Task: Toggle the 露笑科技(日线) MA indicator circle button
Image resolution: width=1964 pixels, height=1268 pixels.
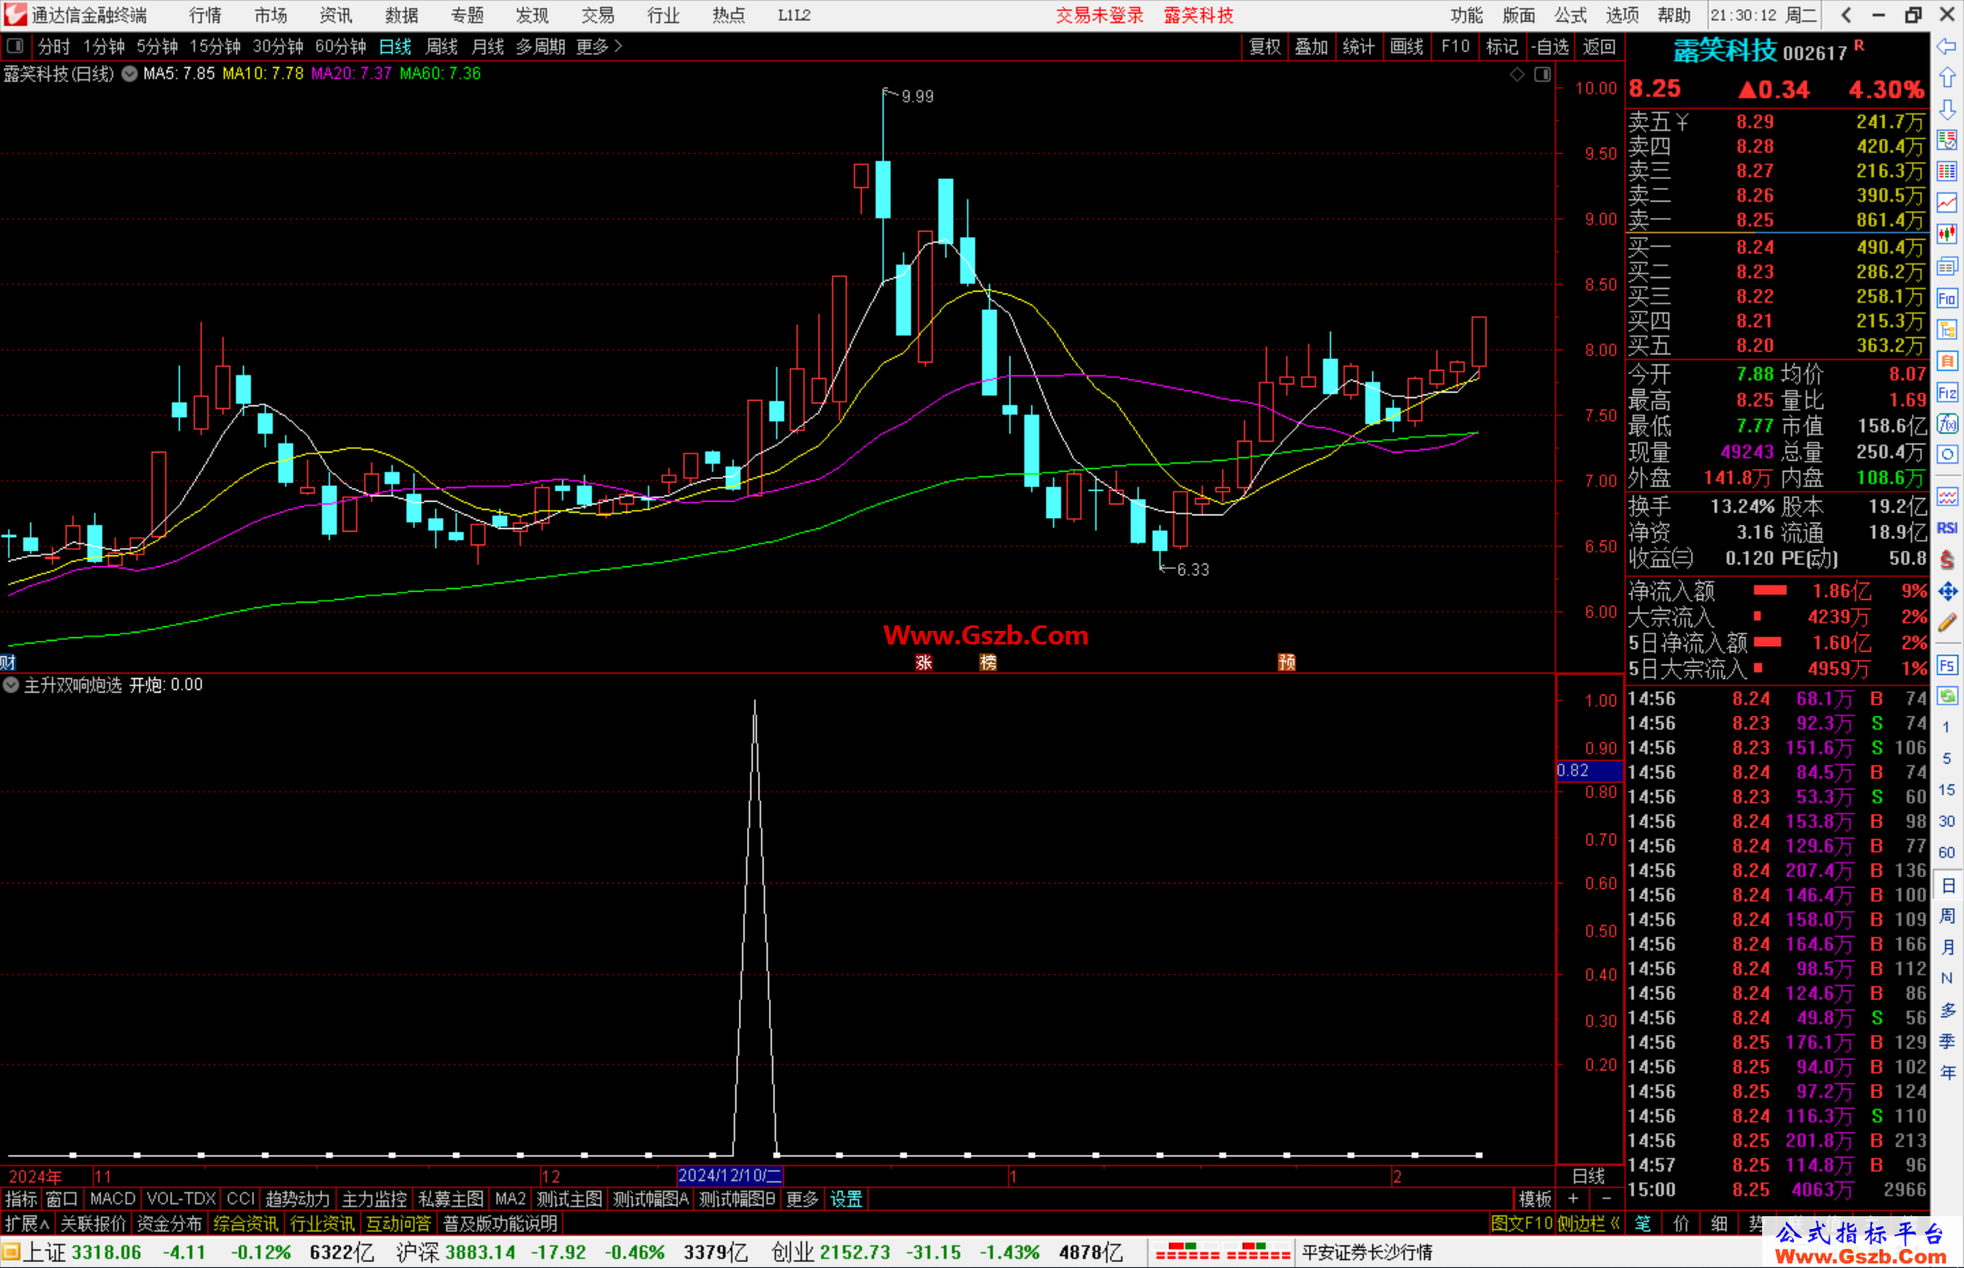Action: 129,74
